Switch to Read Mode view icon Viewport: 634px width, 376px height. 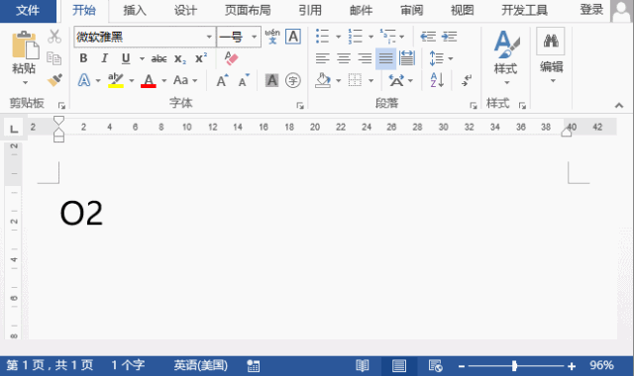(363, 366)
